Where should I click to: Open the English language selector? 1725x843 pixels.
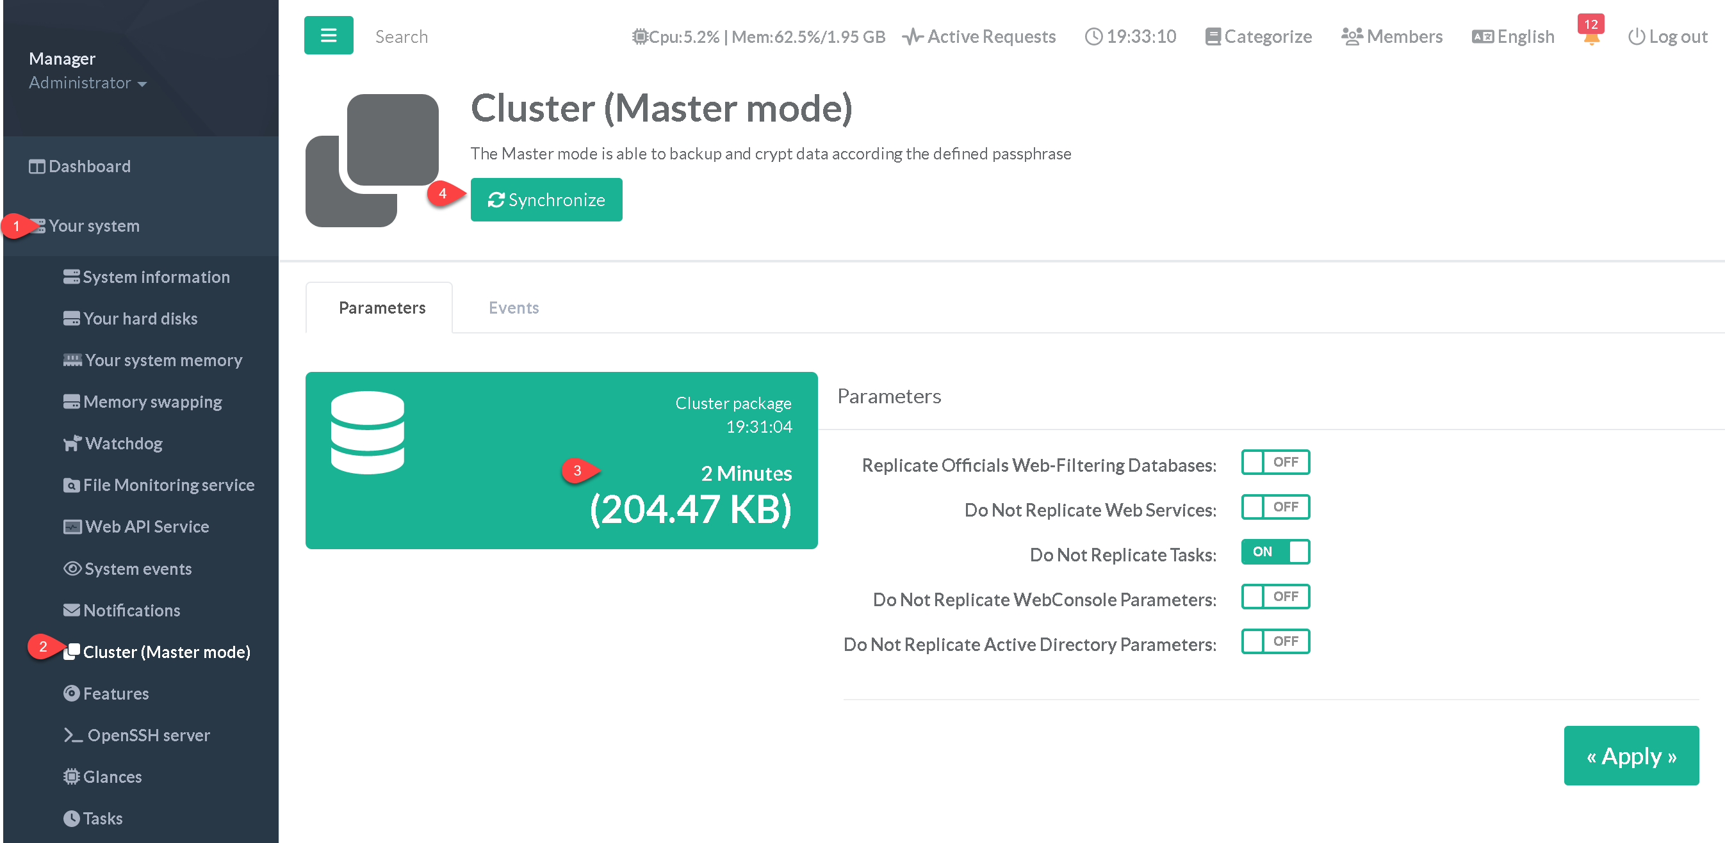1513,36
